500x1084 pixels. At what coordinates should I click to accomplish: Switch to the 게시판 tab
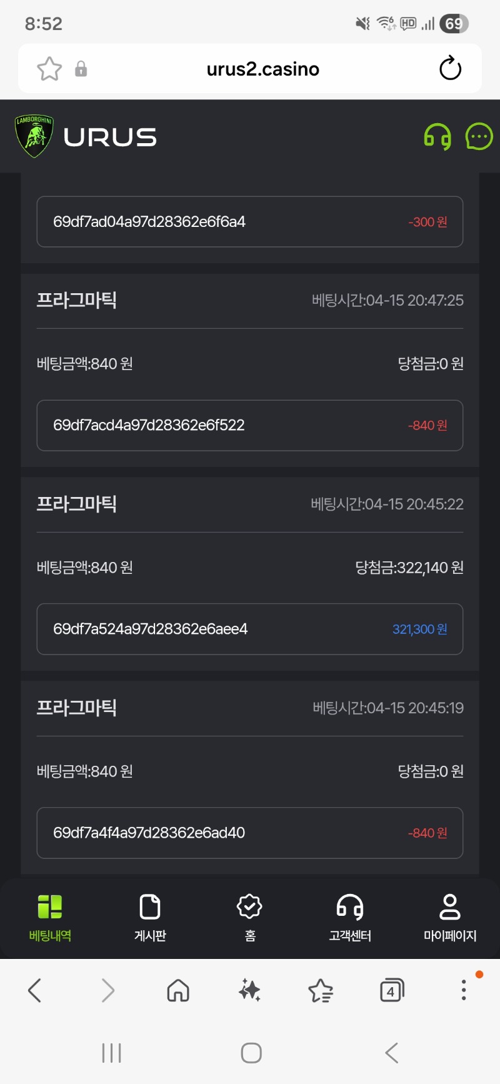pos(150,917)
